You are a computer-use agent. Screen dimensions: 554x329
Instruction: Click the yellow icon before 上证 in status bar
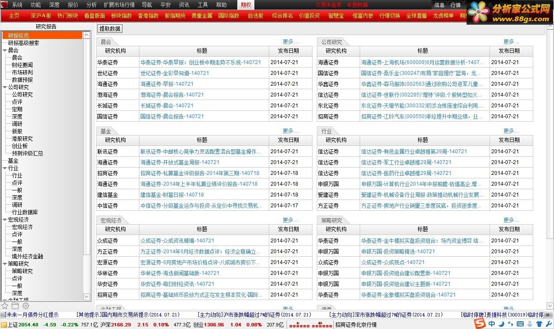pos(3,325)
